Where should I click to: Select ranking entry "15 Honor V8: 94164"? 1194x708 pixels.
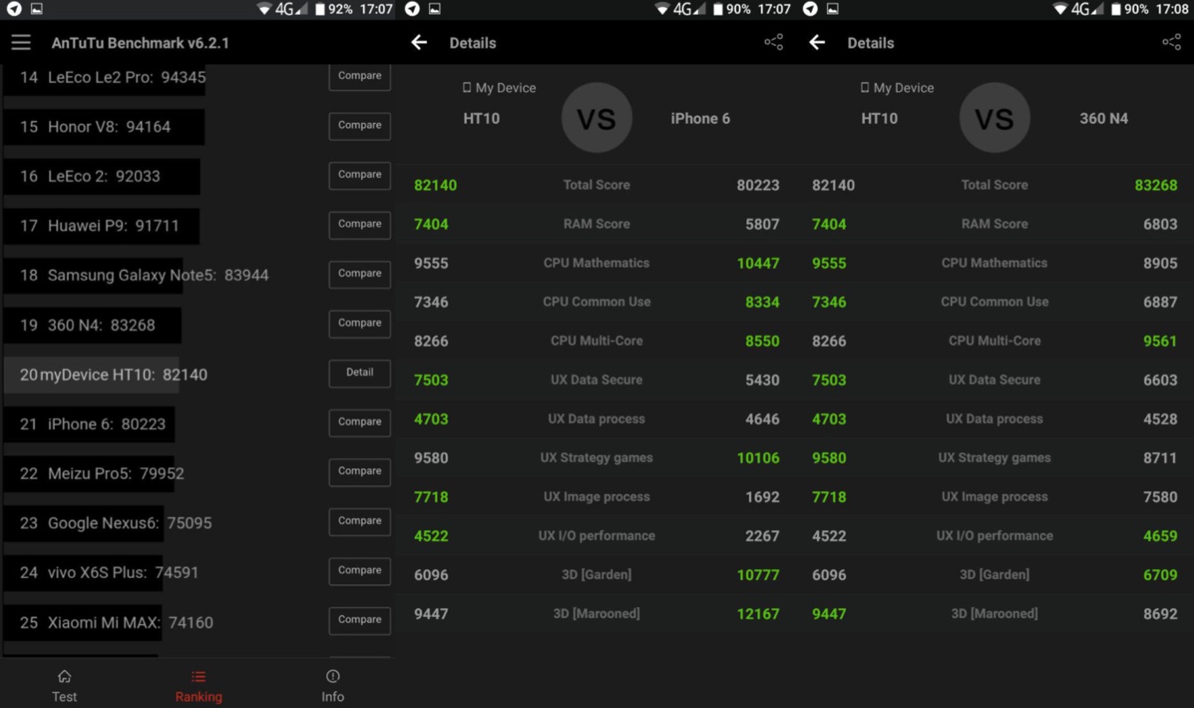click(x=95, y=127)
